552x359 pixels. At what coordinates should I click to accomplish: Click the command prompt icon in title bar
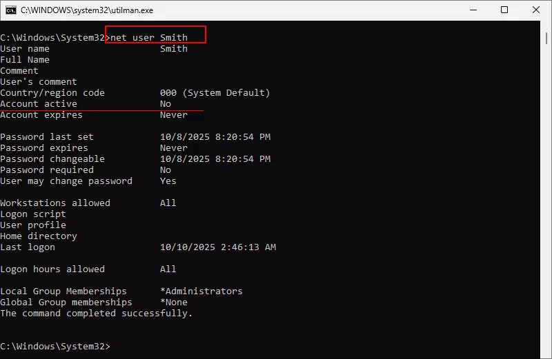point(11,10)
